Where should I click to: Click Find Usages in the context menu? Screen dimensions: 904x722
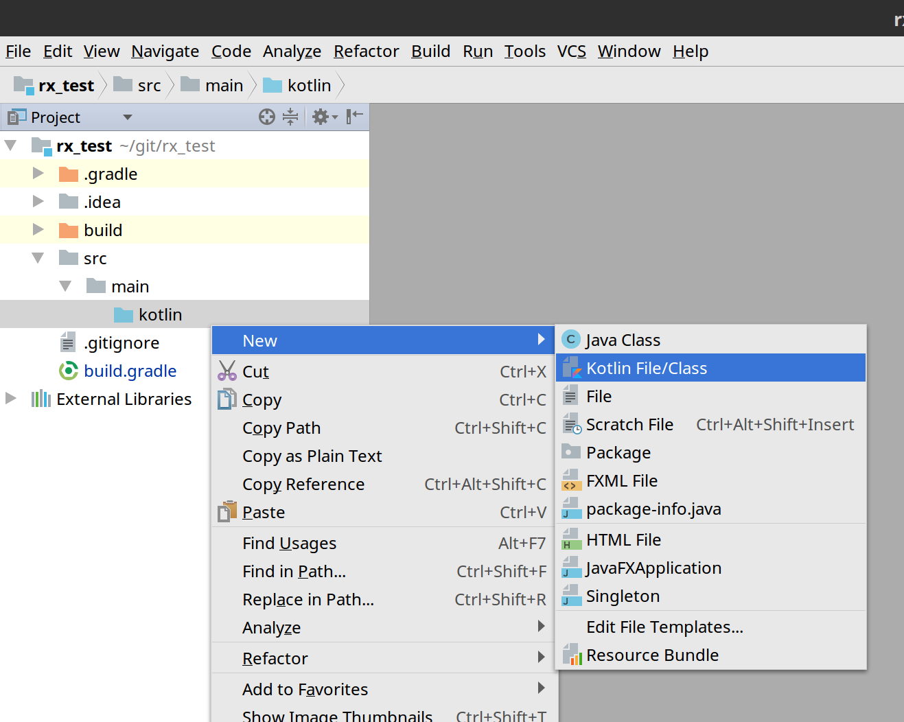[x=289, y=543]
